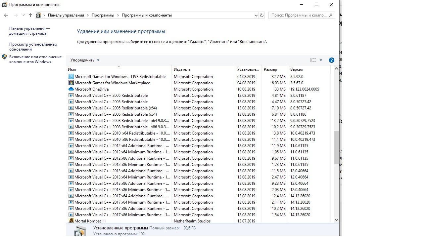Open Панель управления домашняя страница link
Screen dimensions: 429x237
[29, 31]
